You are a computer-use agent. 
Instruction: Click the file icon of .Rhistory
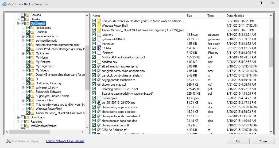click(99, 53)
